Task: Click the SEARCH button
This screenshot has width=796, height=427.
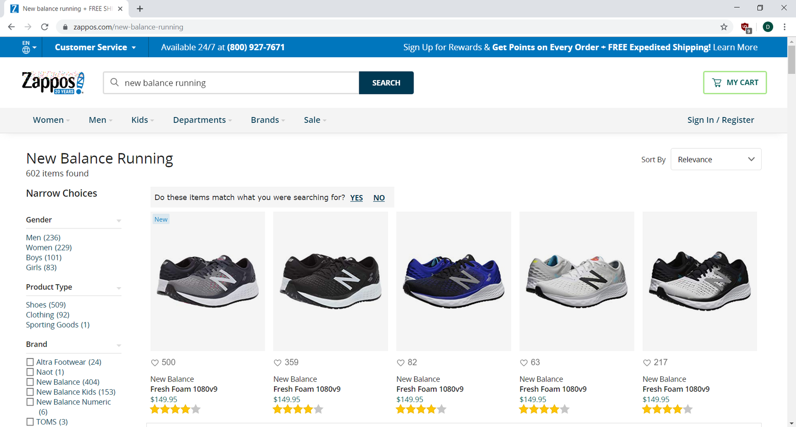Action: click(386, 83)
